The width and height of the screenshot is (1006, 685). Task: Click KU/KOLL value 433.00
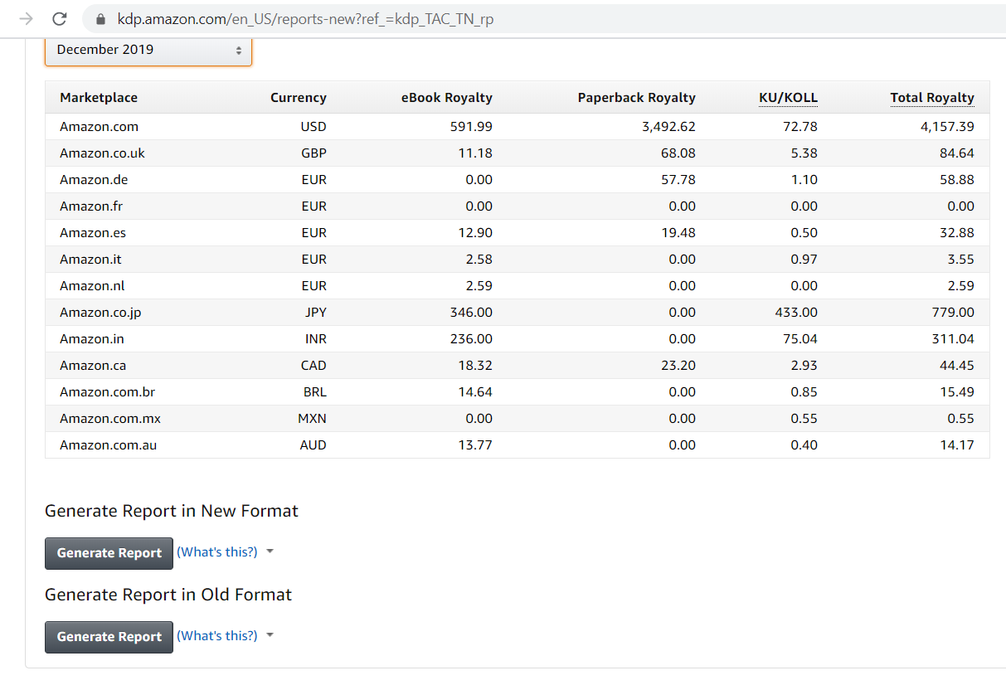(x=796, y=313)
